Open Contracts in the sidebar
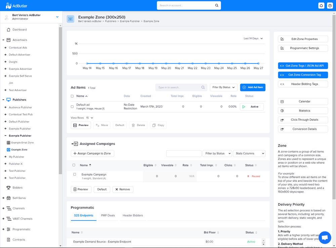This screenshot has height=248, width=336. click(18, 240)
